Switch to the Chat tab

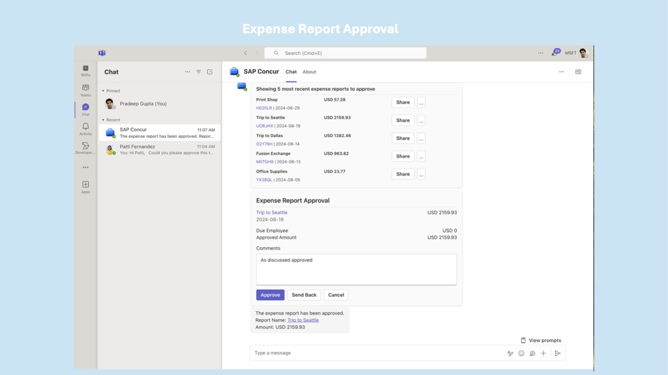click(x=291, y=72)
